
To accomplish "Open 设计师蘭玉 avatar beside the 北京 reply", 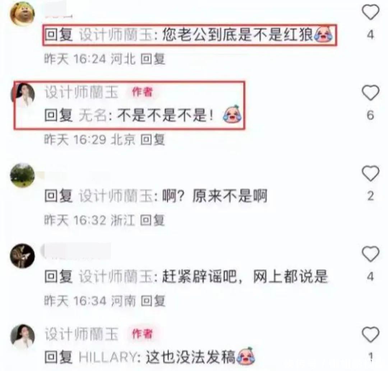I will 23,95.
